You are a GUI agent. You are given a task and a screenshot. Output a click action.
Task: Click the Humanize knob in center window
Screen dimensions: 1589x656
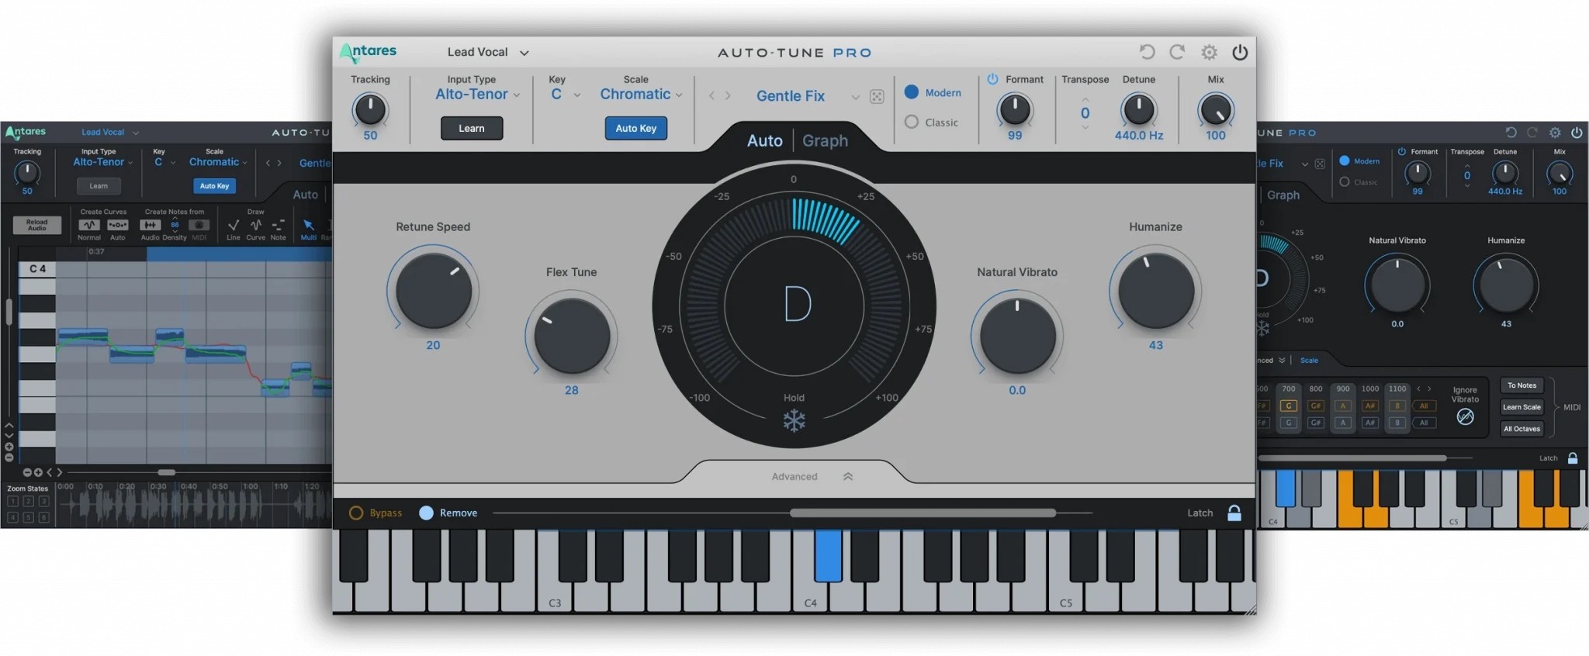tap(1156, 291)
